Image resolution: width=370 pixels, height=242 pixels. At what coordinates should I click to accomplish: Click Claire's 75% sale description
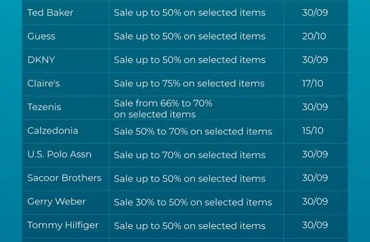[189, 84]
